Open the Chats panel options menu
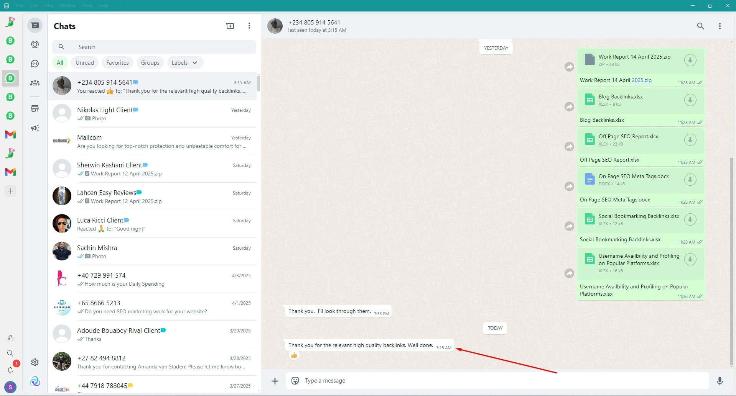The image size is (736, 396). click(x=249, y=26)
